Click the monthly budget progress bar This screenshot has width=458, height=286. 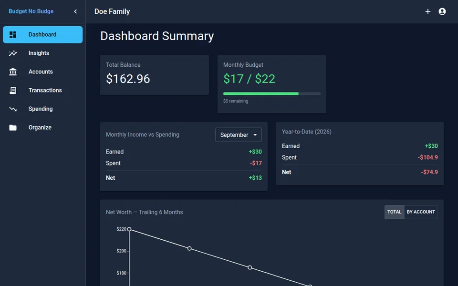pyautogui.click(x=271, y=94)
